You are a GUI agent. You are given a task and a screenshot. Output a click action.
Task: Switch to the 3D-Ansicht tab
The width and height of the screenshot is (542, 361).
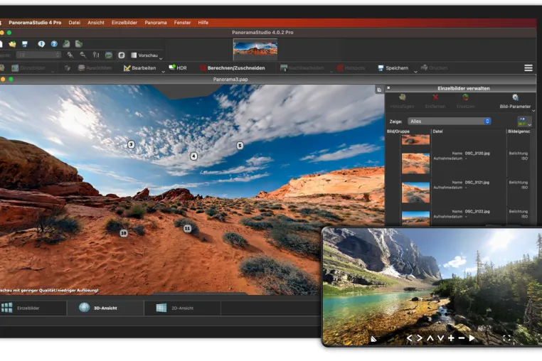[x=105, y=308]
